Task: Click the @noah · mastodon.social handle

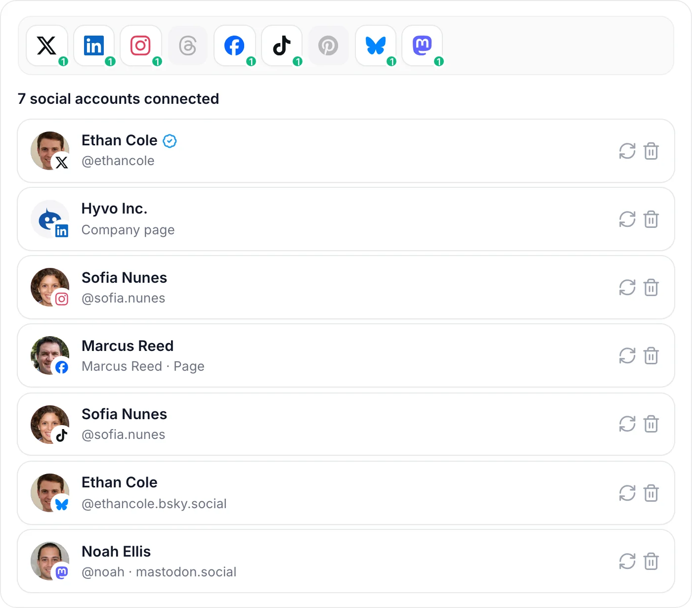Action: pyautogui.click(x=159, y=572)
